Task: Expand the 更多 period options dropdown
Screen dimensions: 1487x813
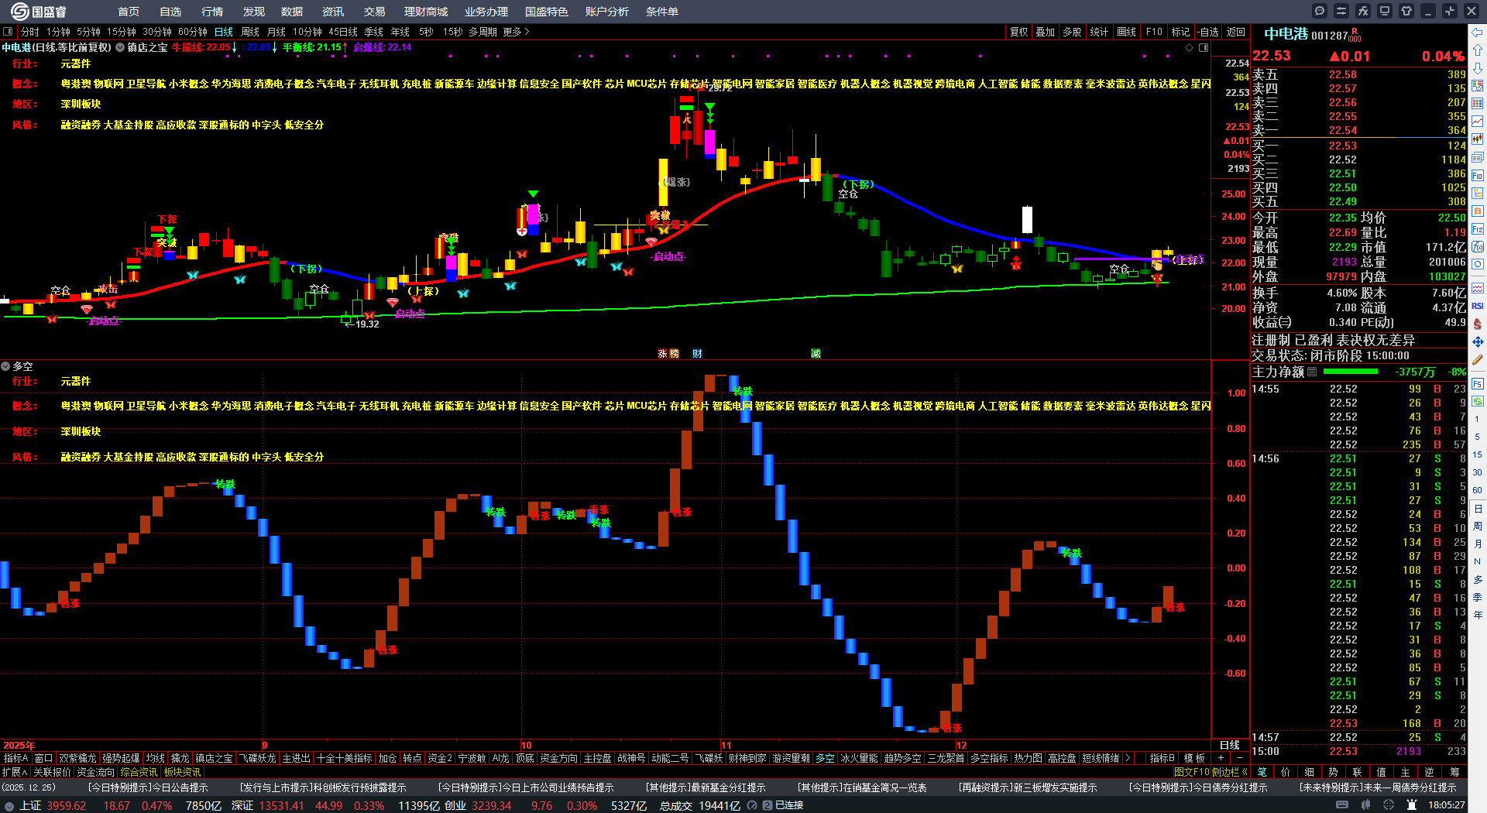Action: (516, 32)
